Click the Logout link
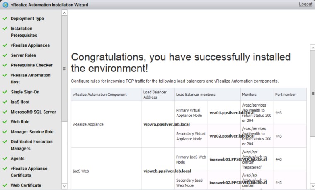 click(x=305, y=4)
